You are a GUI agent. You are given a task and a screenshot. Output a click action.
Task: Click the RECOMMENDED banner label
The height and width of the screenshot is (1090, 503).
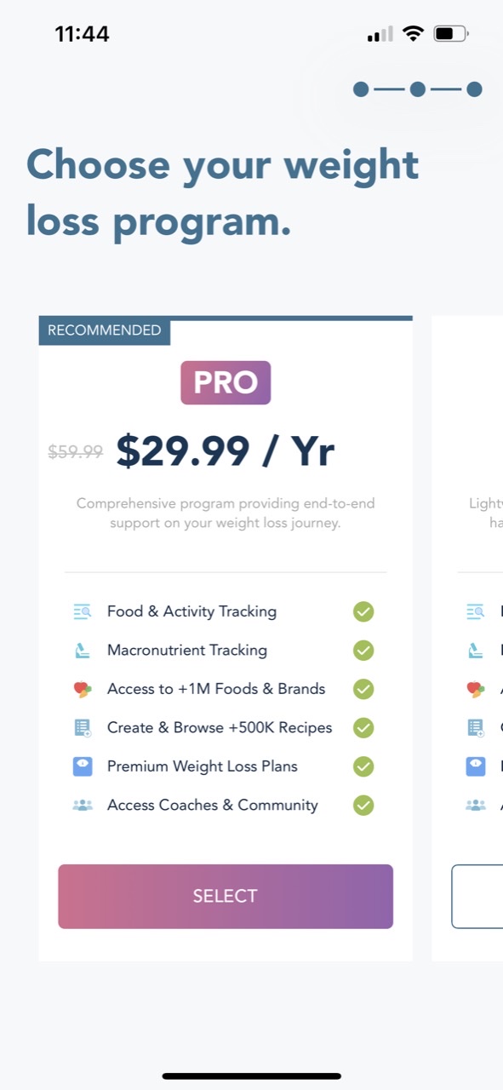[x=104, y=330]
